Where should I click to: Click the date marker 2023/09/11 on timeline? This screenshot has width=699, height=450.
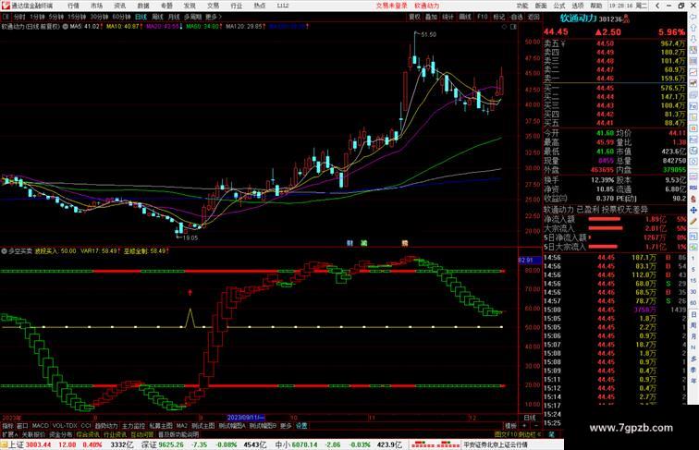click(x=246, y=418)
